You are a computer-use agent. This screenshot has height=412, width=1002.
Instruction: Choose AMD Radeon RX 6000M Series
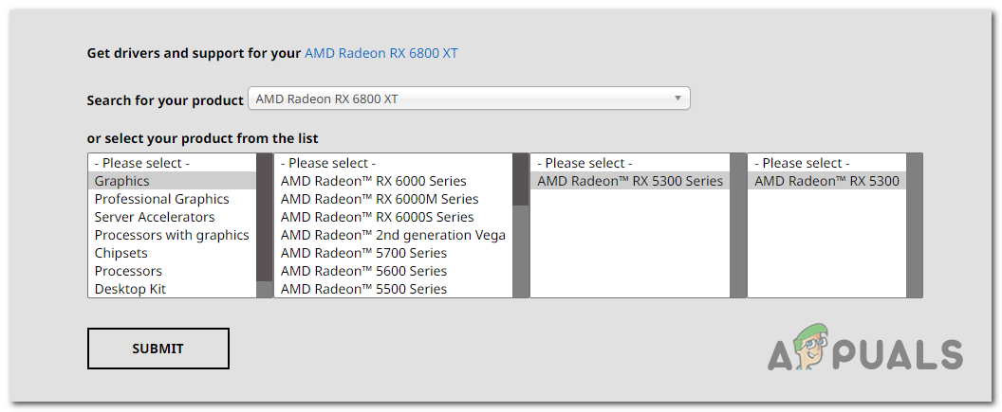pyautogui.click(x=380, y=199)
